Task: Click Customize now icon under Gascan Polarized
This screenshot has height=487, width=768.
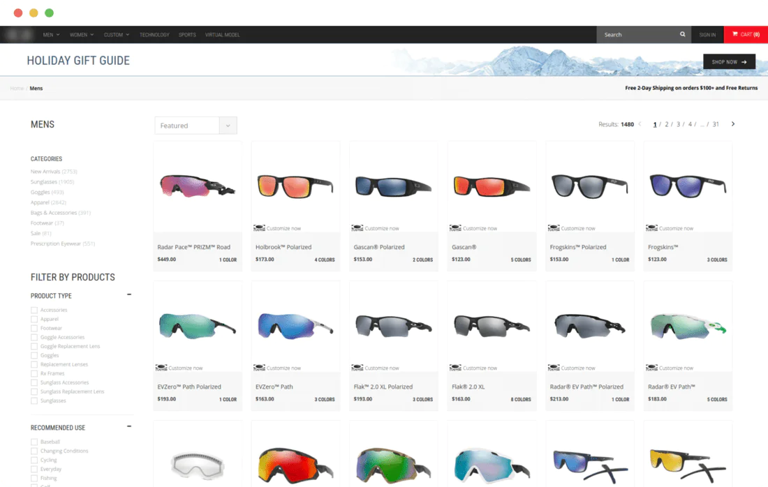Action: (x=357, y=228)
